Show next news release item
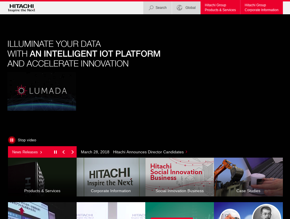 (x=72, y=152)
